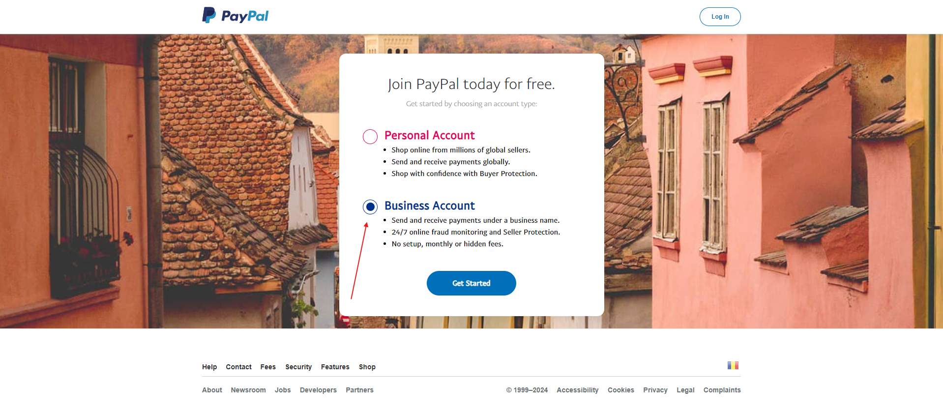Open the country flag selector
The width and height of the screenshot is (943, 414).
(733, 365)
